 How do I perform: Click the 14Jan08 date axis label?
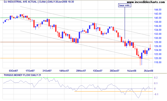[x=132, y=71]
